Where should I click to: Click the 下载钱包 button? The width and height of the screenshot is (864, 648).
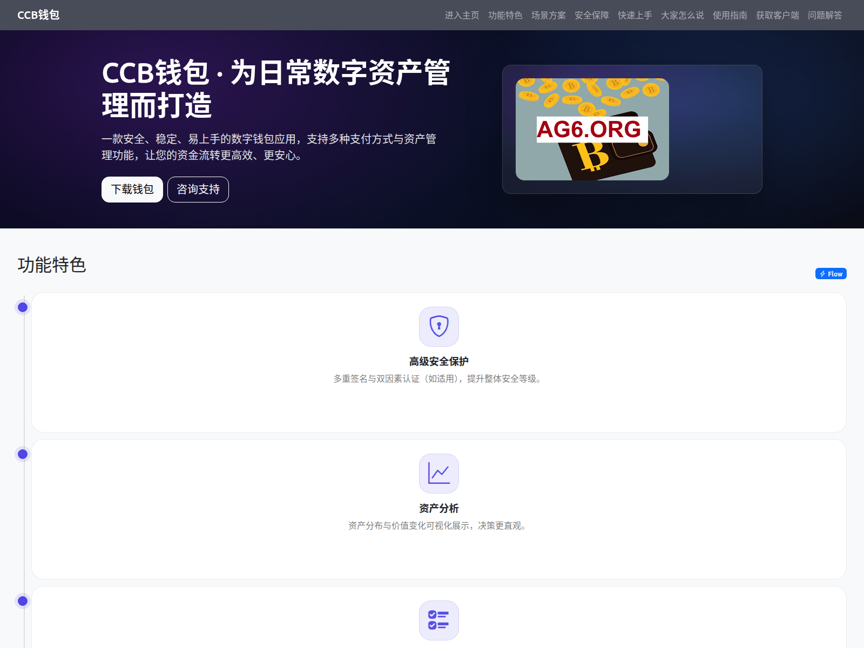(132, 190)
